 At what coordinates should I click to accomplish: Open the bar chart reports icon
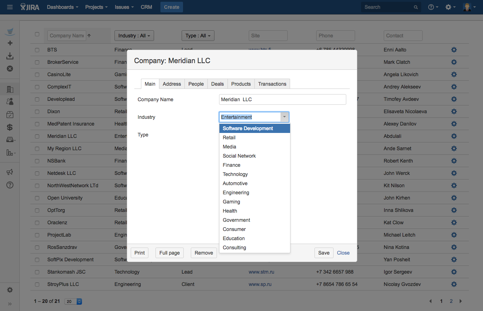[x=10, y=153]
